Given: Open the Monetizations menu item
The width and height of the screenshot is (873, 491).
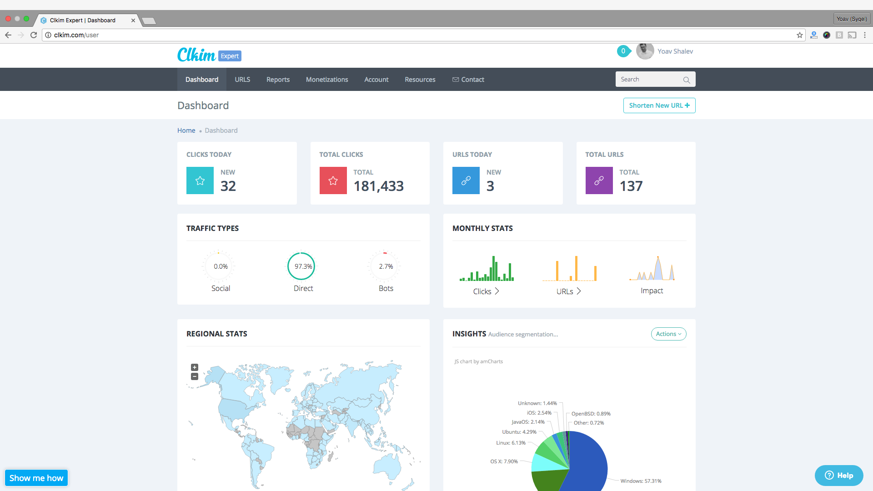Looking at the screenshot, I should (326, 80).
